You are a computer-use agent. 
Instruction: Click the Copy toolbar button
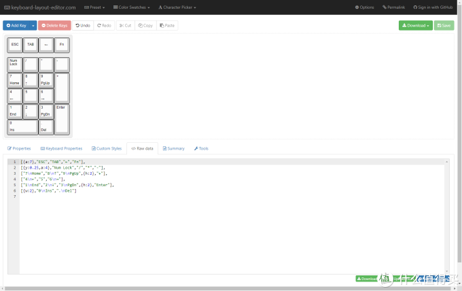[x=145, y=25]
